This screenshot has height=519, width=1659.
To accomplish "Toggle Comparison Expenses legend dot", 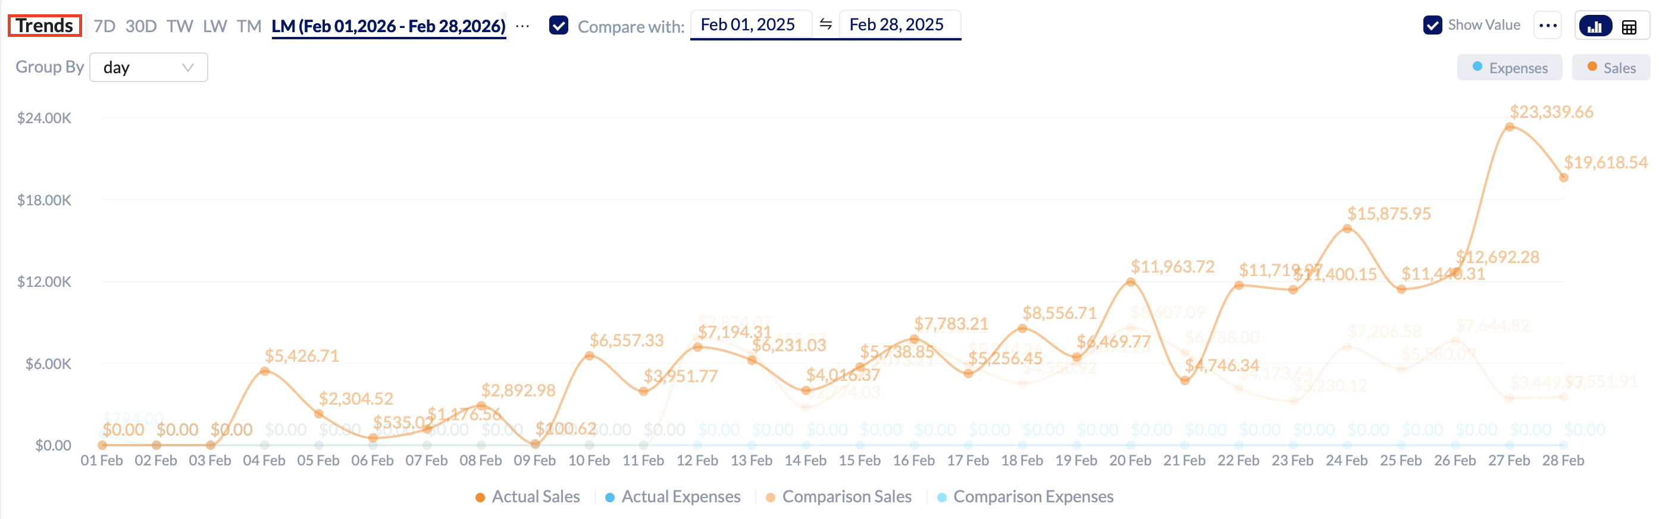I will pos(941,497).
